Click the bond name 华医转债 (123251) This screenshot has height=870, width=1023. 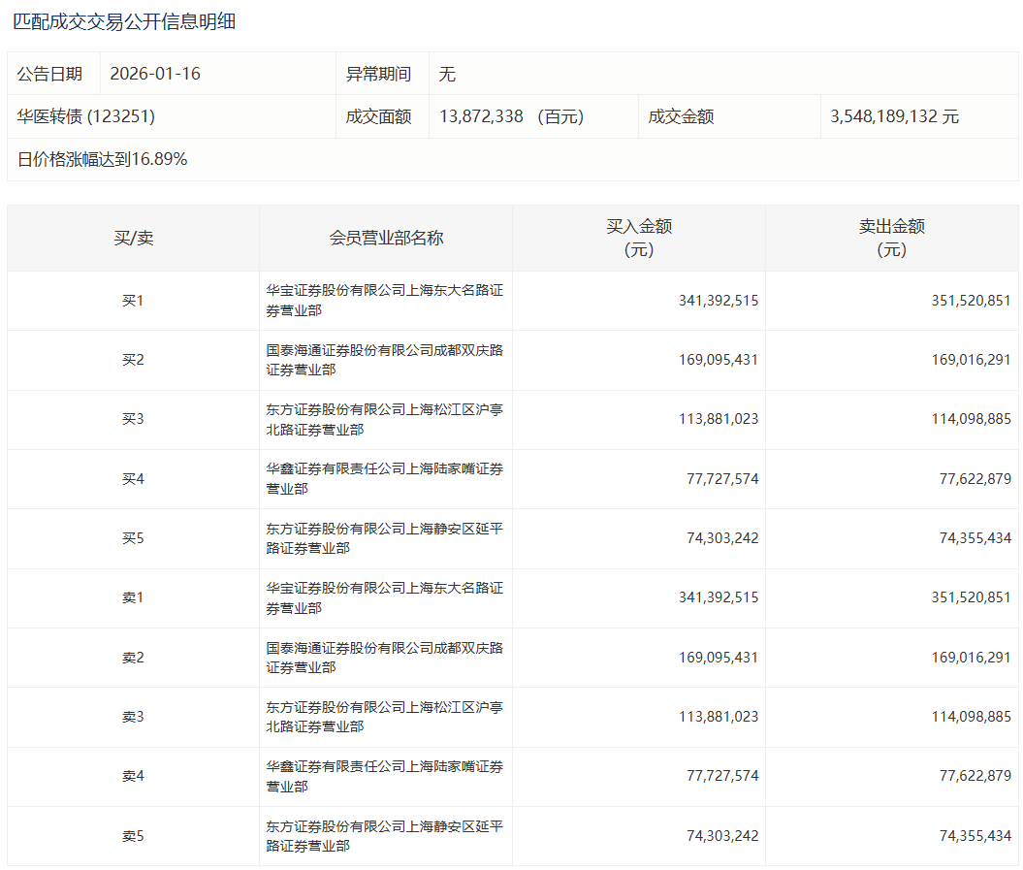(86, 116)
